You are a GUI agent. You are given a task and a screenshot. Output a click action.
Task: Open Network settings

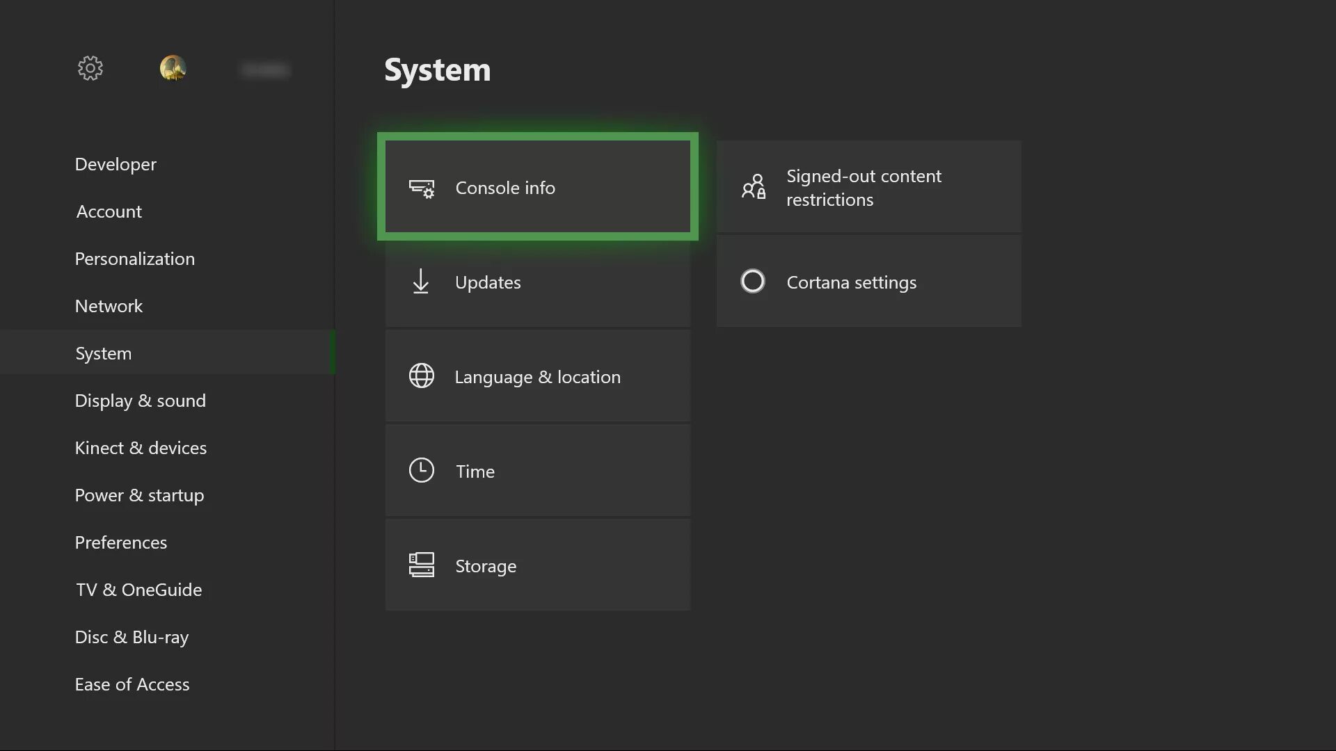tap(109, 306)
